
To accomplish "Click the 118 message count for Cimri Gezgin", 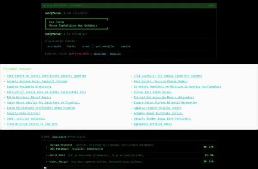I will 212,161.
